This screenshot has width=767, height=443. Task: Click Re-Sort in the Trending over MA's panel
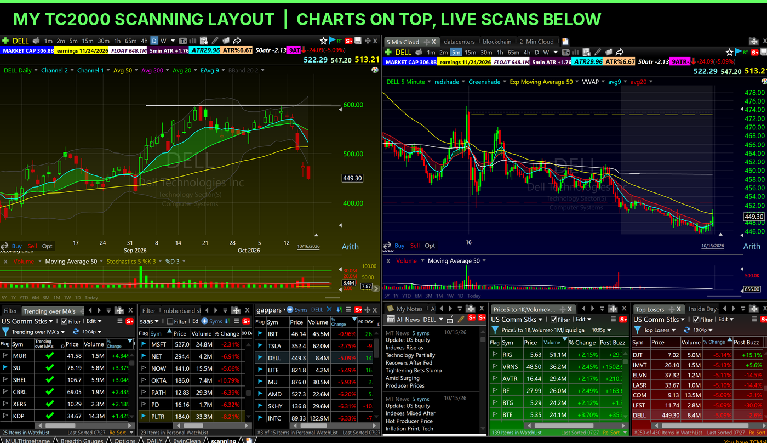(117, 433)
